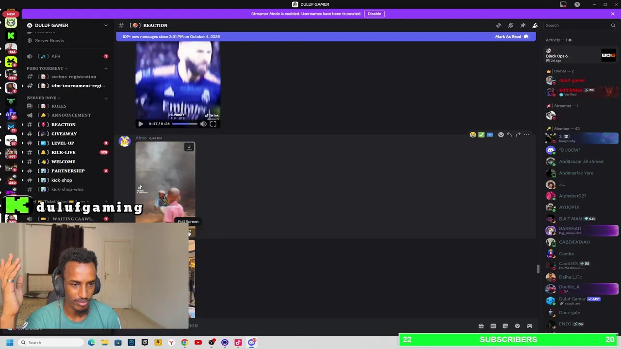Open Discord help icon in title bar
This screenshot has height=349, width=621.
click(x=577, y=4)
